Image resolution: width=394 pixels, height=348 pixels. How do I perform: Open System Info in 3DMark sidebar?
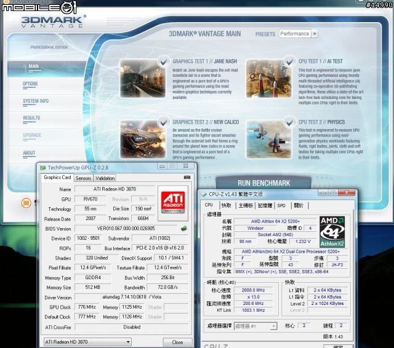[x=36, y=101]
